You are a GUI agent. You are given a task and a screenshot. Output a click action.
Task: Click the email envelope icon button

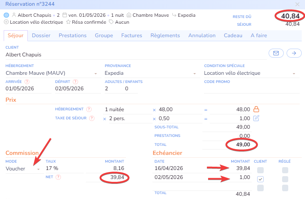pos(276,53)
